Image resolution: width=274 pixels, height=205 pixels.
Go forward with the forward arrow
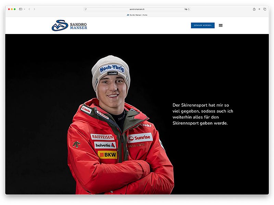[35, 9]
